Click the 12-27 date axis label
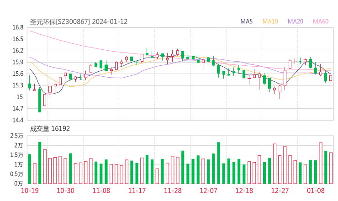338x201 pixels. [280, 190]
